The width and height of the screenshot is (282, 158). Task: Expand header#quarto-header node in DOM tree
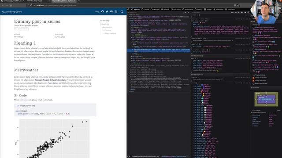(130, 24)
